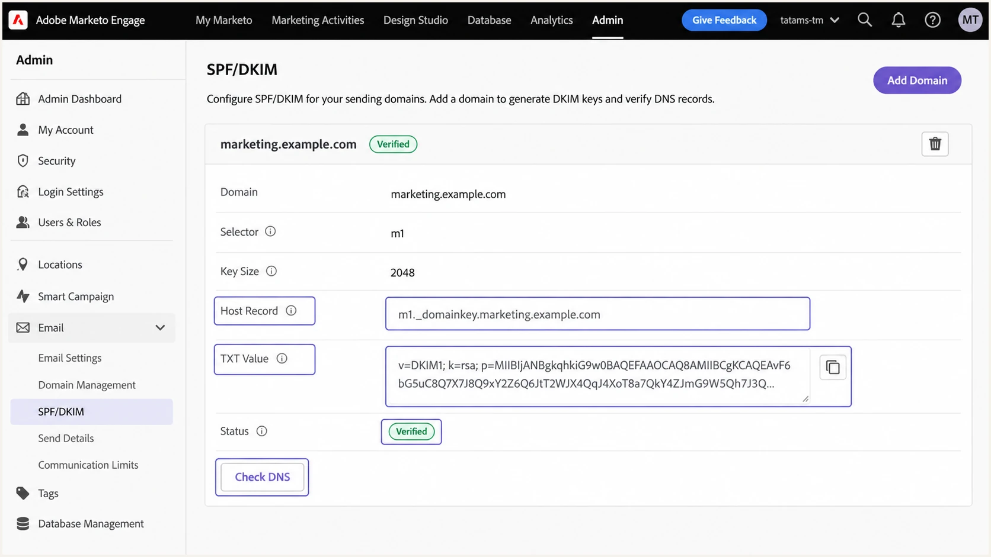
Task: Show info tooltip next to Status
Action: (x=261, y=431)
